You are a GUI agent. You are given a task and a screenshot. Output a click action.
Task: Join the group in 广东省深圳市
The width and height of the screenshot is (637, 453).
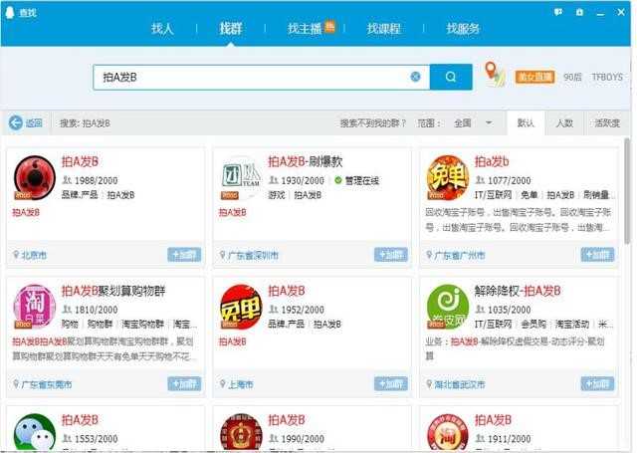point(391,255)
